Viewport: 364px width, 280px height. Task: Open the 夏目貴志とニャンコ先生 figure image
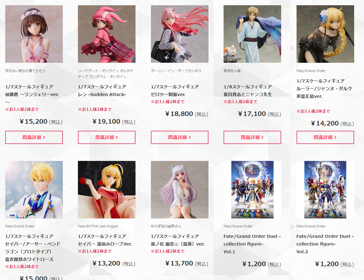(252, 34)
